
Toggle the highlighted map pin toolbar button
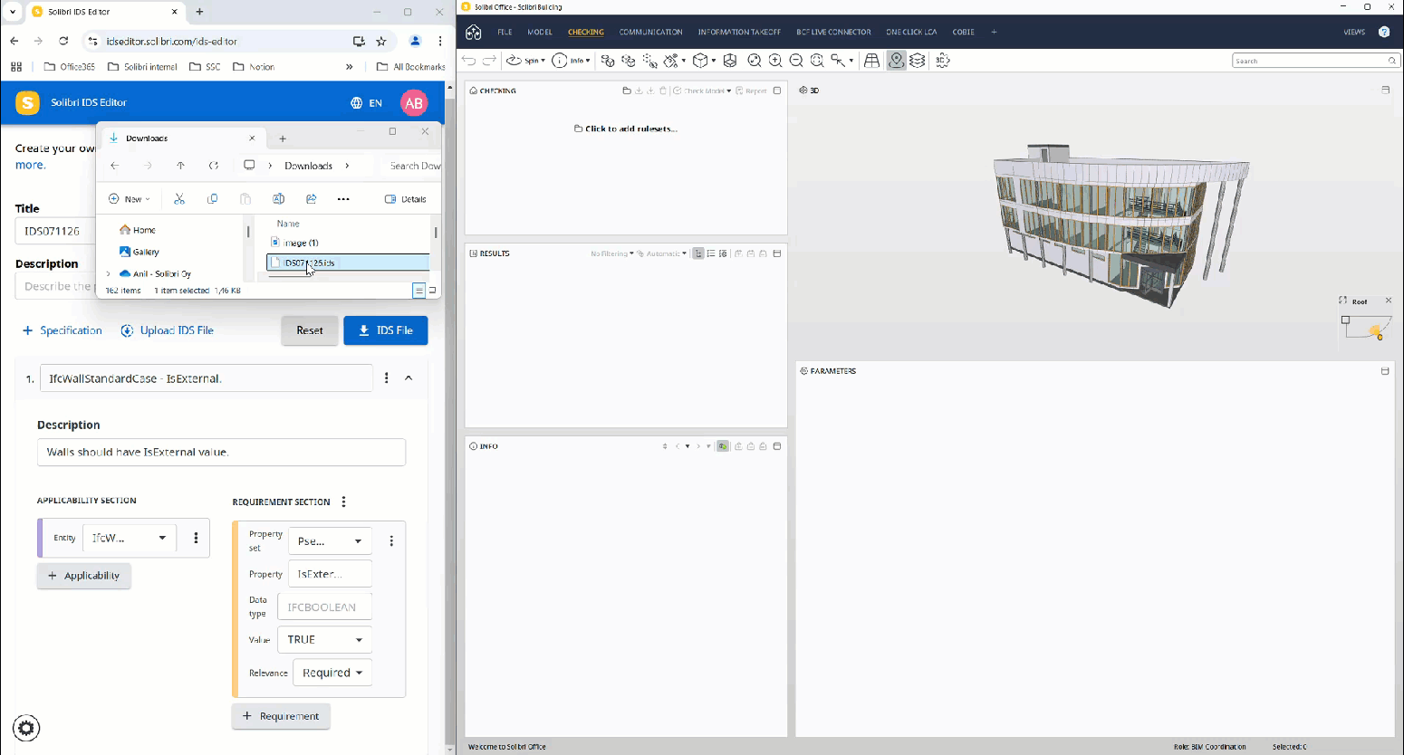click(x=896, y=61)
